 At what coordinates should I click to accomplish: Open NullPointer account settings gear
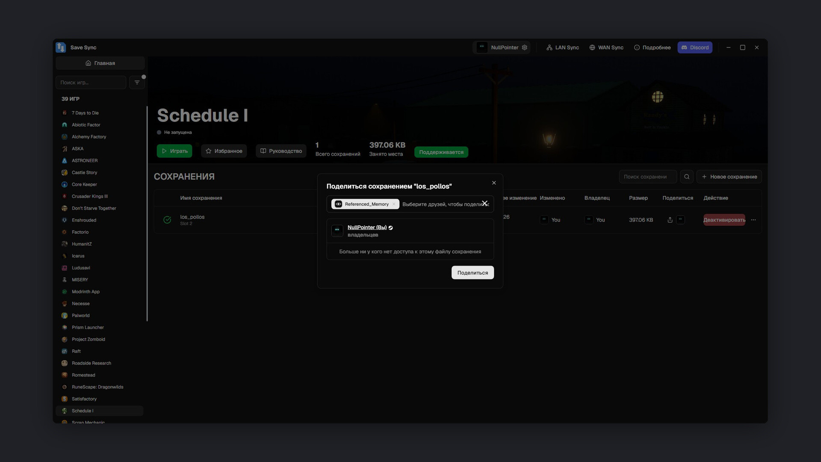tap(525, 47)
